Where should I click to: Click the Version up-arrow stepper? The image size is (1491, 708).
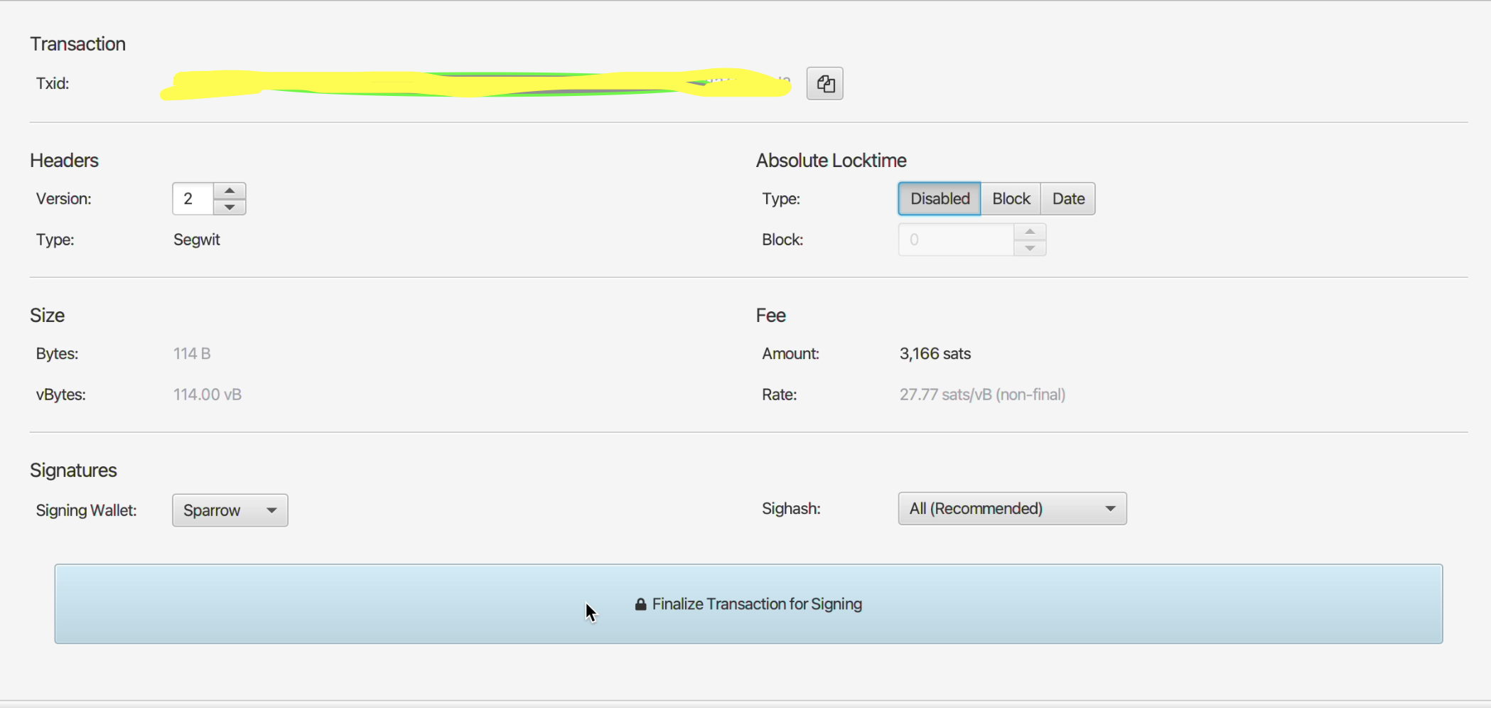229,191
